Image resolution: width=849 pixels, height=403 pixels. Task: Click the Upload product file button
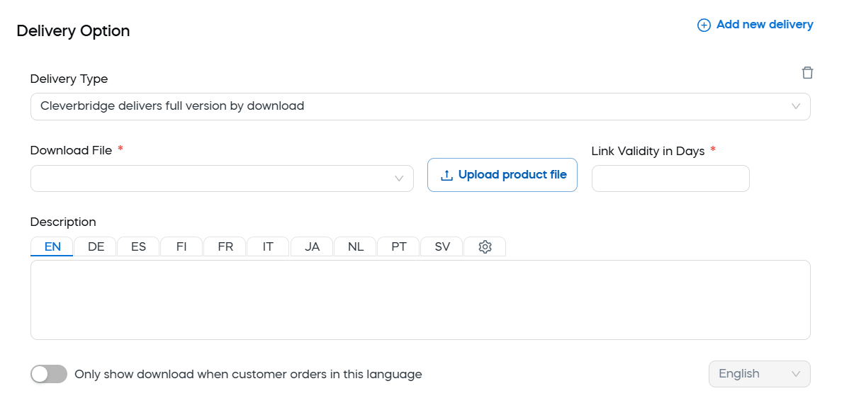(502, 175)
